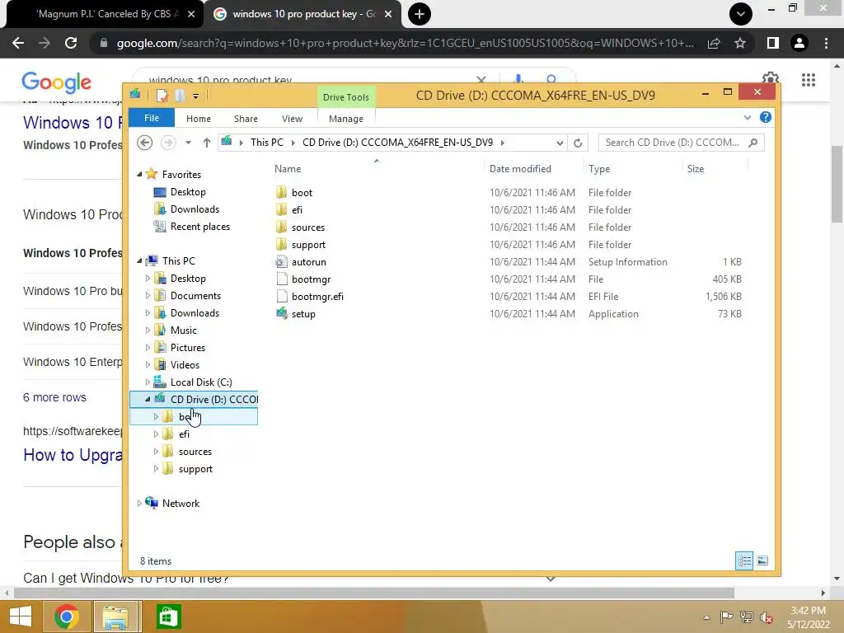Reload the Chrome page

[71, 43]
